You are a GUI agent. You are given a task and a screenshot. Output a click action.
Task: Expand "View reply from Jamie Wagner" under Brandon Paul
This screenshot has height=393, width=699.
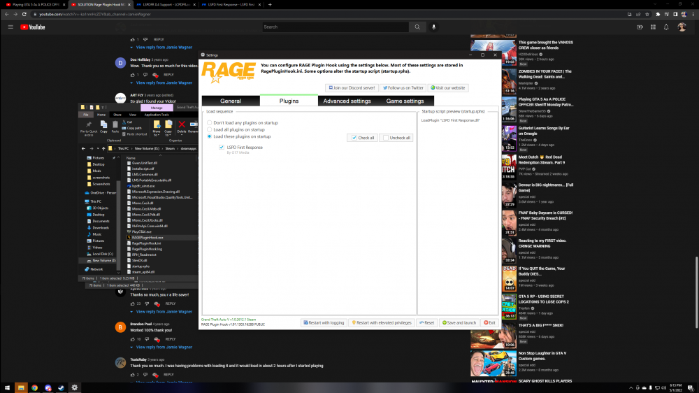pyautogui.click(x=164, y=347)
